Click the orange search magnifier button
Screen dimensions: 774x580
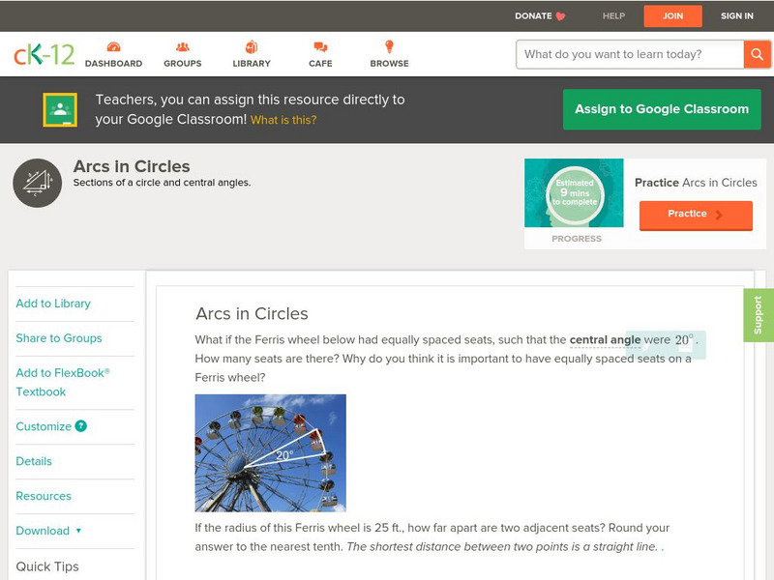coord(758,54)
